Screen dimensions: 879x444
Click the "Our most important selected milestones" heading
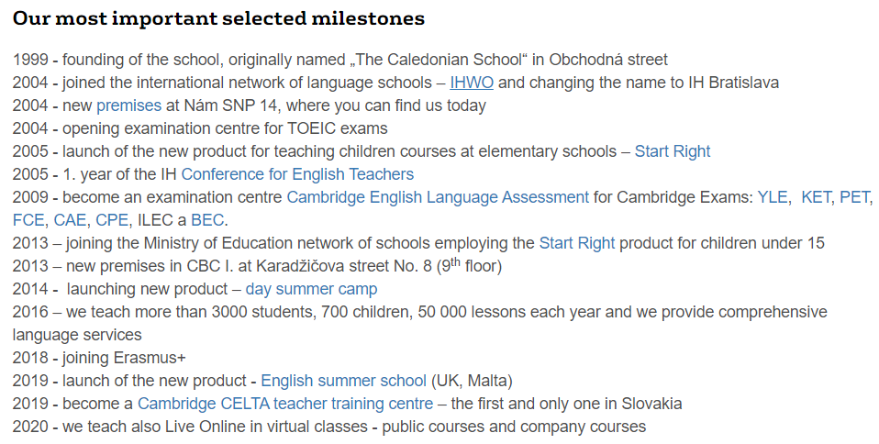click(x=218, y=18)
